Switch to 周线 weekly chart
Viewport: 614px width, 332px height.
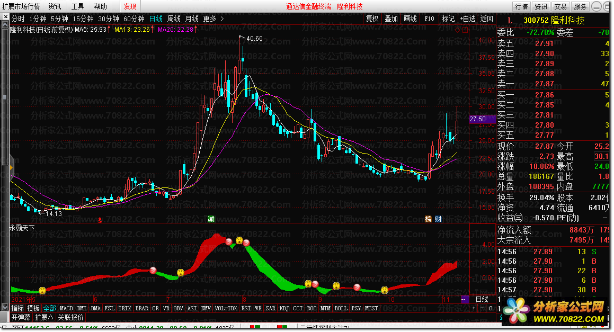tap(174, 19)
